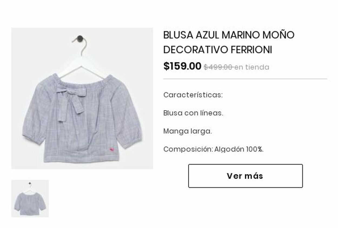Click the 'en tienda' text
Image resolution: width=338 pixels, height=228 pixels.
tap(252, 67)
